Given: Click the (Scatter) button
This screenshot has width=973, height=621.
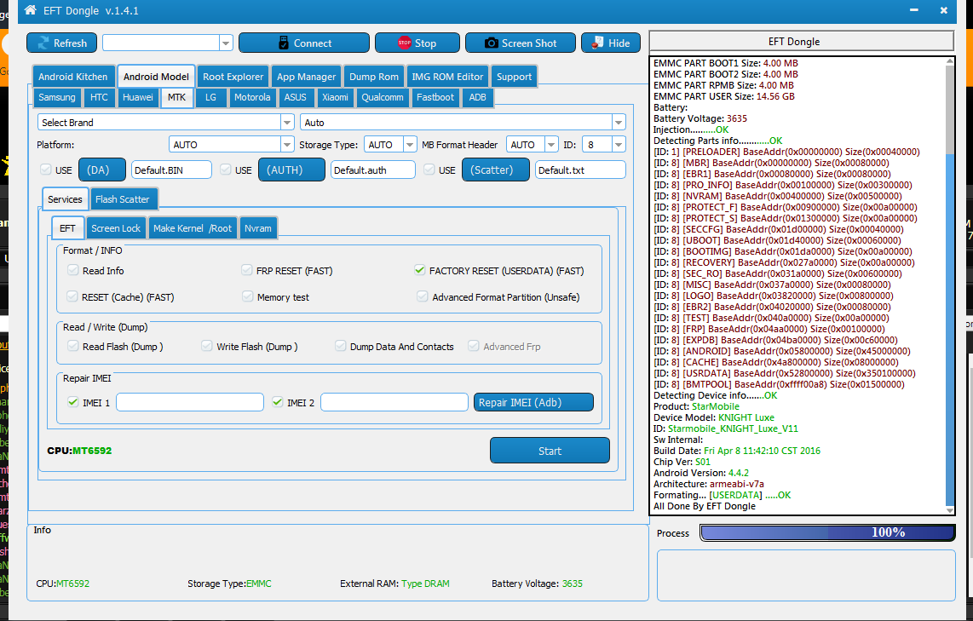Looking at the screenshot, I should (x=496, y=170).
